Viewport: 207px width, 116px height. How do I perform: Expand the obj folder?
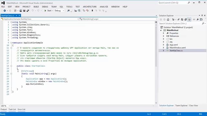[x=164, y=42]
